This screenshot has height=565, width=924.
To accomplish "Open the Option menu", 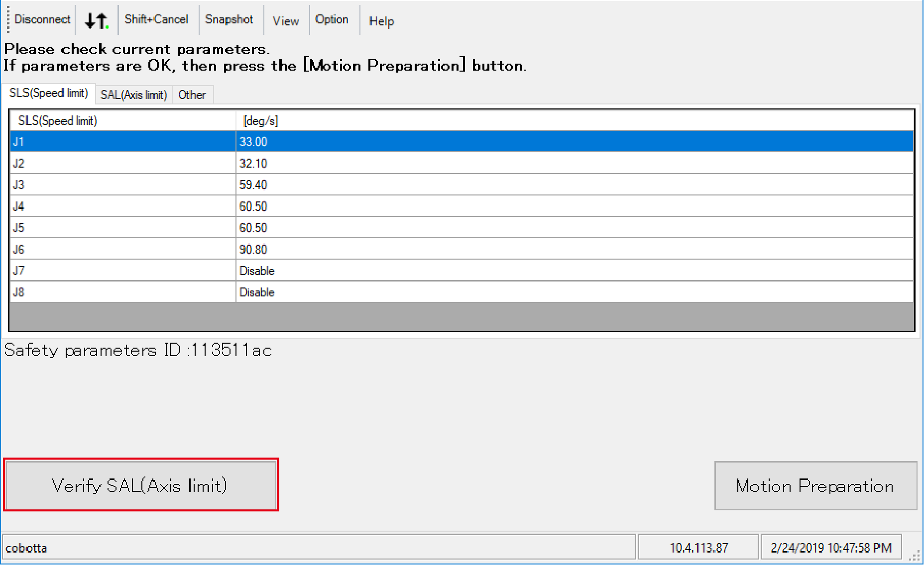I will click(x=332, y=19).
